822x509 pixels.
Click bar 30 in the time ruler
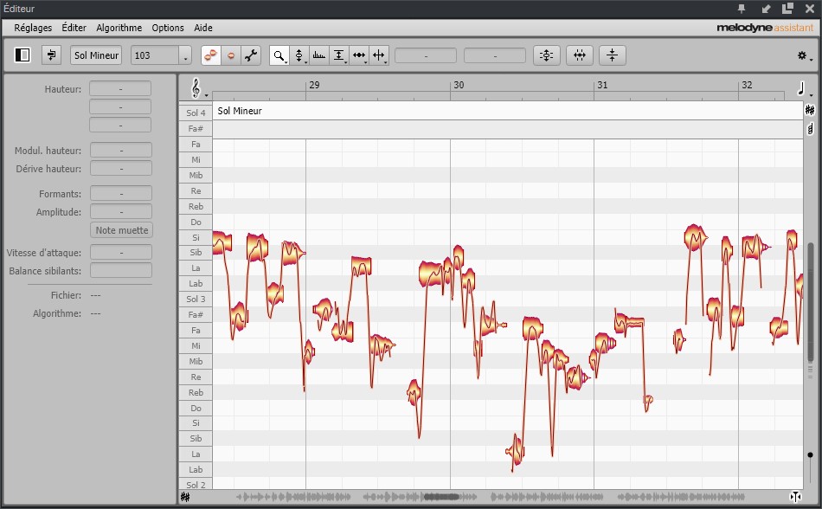pyautogui.click(x=459, y=85)
